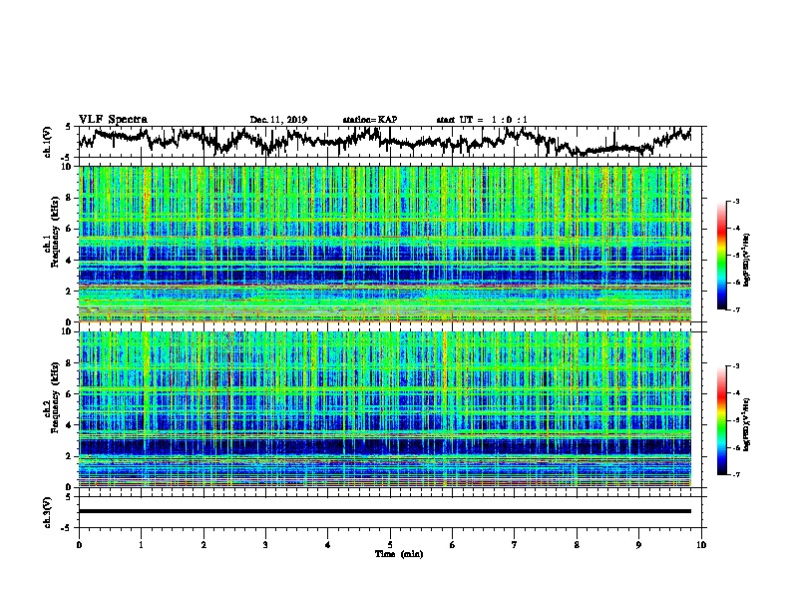This screenshot has height=611, width=790.
Task: Select the date "Dec. 11, 2019"
Action: tap(278, 120)
